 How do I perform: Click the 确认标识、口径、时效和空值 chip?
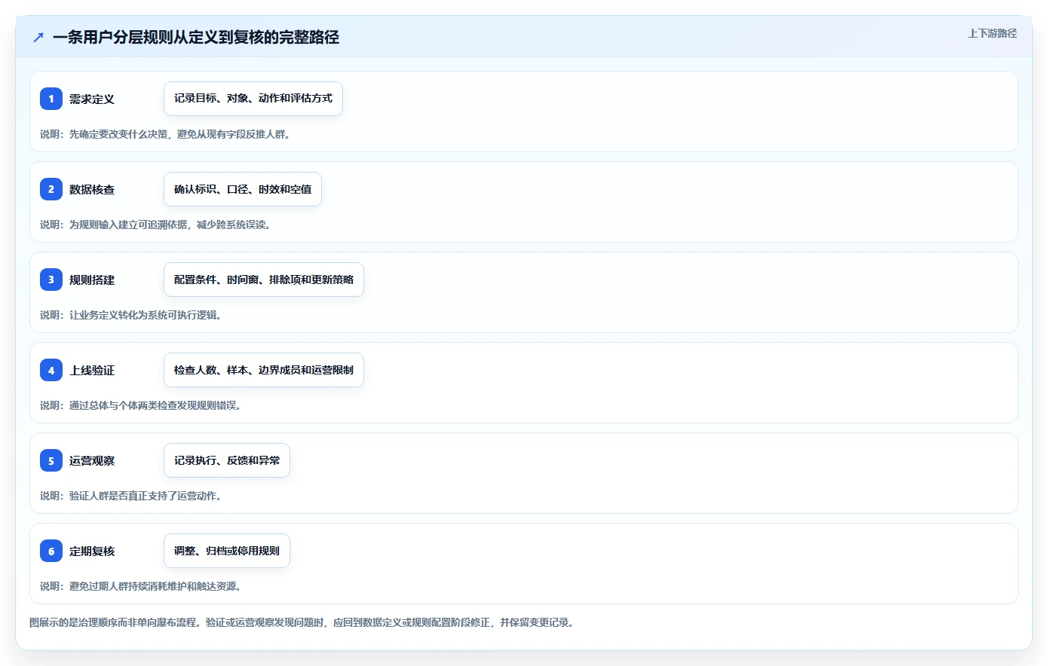[x=243, y=189]
